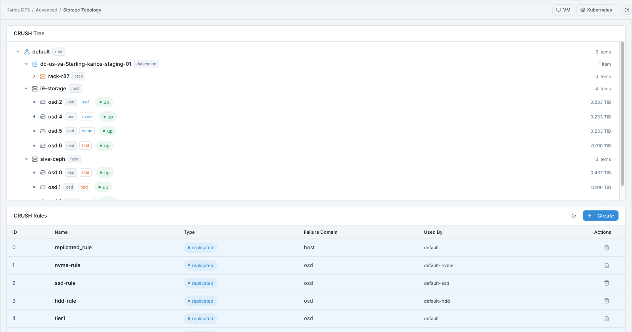Viewport: 632px width, 332px height.
Task: Click the Name column header
Action: [61, 232]
